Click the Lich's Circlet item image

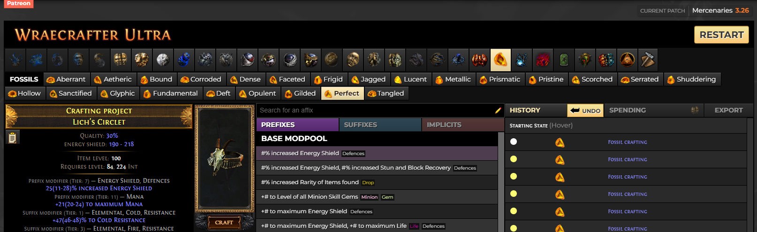tap(224, 159)
